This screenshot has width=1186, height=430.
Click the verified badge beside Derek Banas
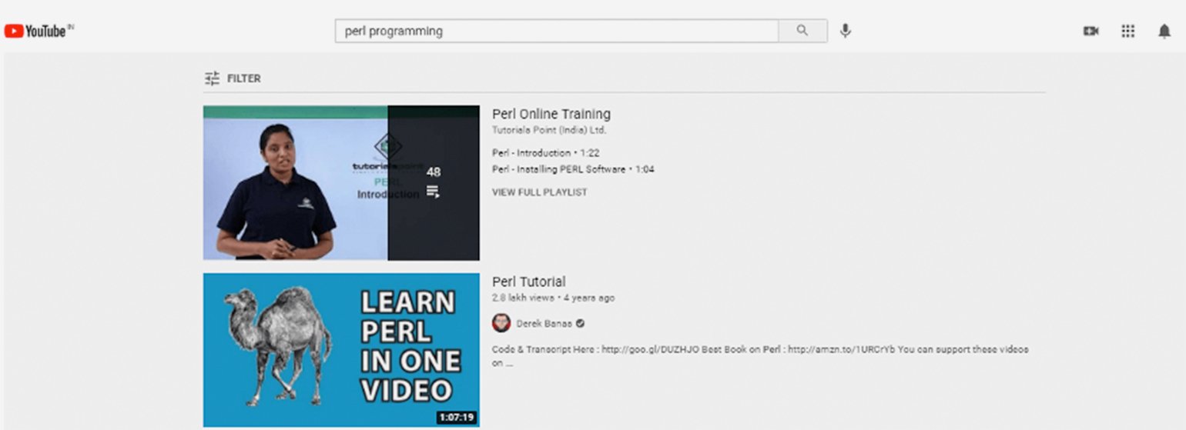(x=580, y=324)
